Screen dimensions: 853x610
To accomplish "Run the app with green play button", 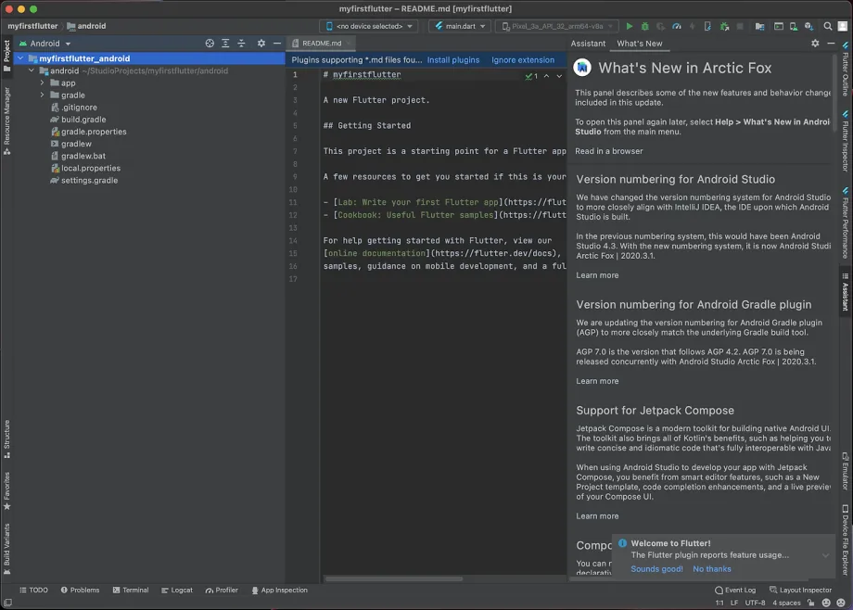I will 630,26.
